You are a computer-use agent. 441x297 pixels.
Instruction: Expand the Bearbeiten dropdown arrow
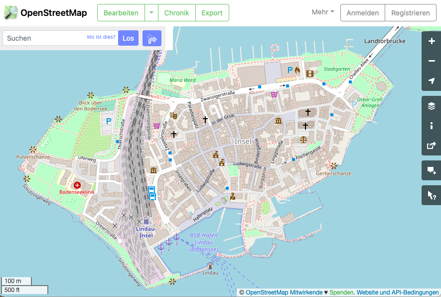point(151,13)
